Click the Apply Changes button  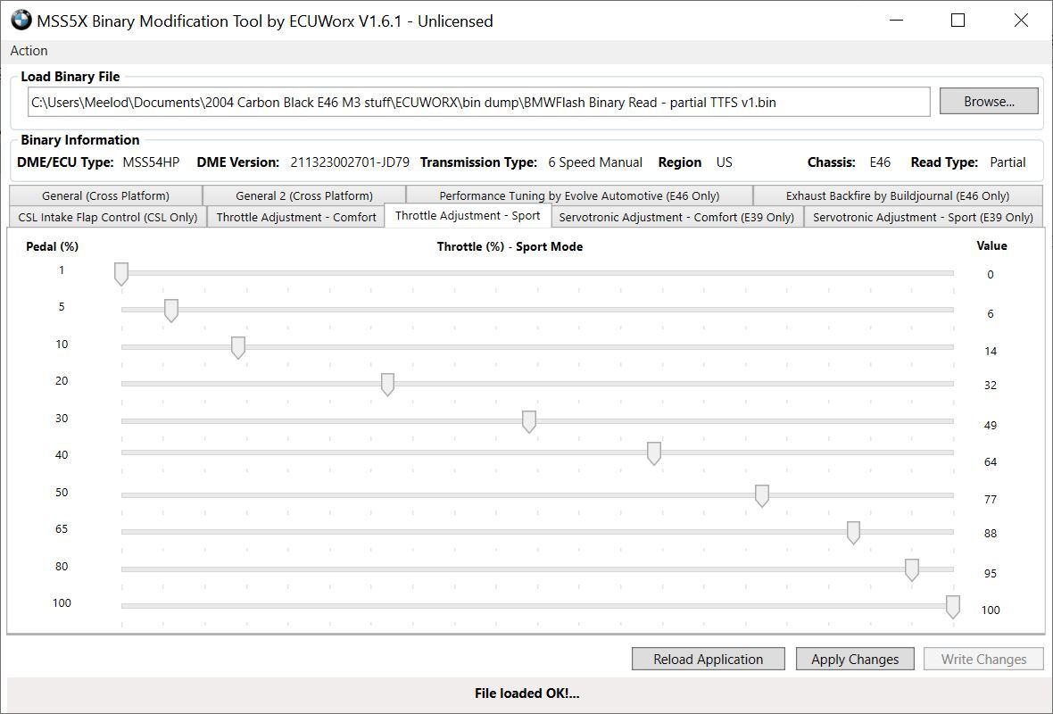[854, 660]
